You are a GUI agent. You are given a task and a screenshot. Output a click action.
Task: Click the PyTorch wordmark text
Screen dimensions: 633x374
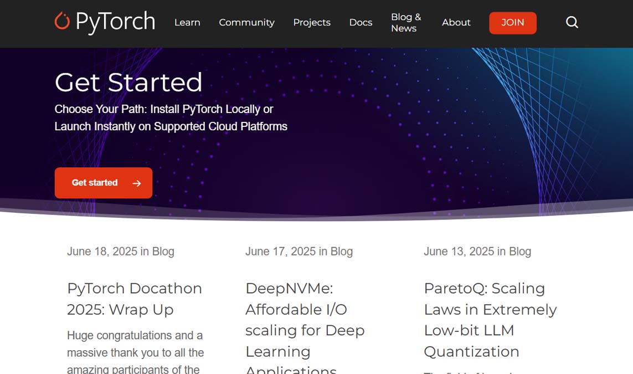click(x=115, y=22)
